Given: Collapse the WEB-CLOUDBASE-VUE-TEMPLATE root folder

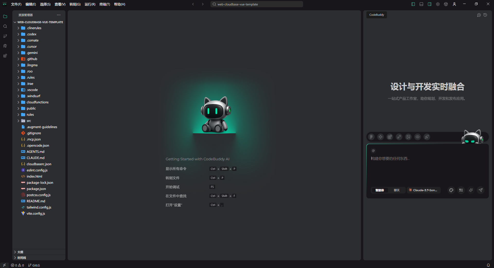Looking at the screenshot, I should tap(39, 22).
